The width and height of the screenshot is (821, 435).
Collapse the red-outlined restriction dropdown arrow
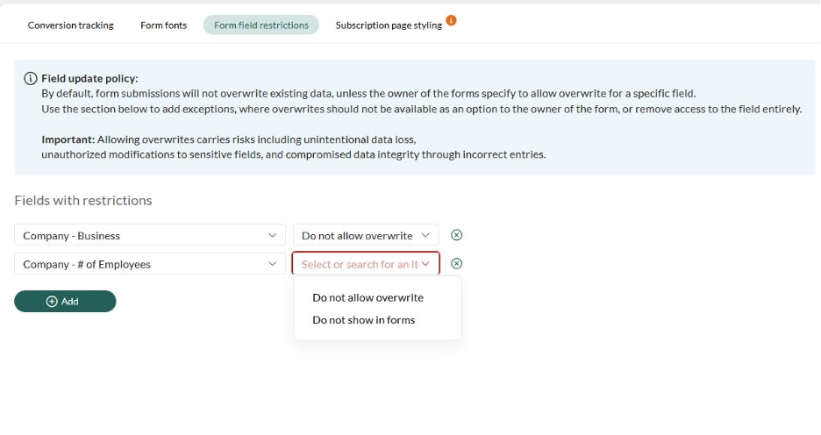(426, 264)
